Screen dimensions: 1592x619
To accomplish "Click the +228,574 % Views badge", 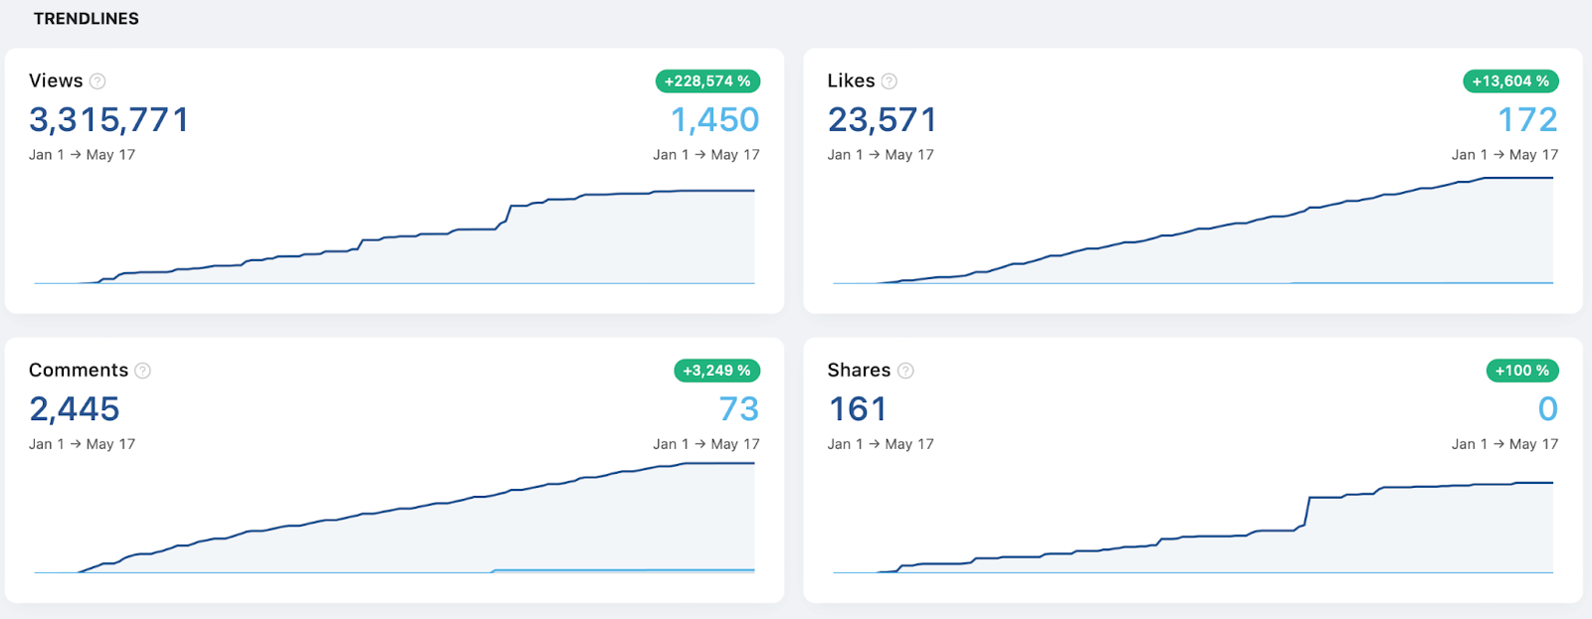I will [707, 81].
